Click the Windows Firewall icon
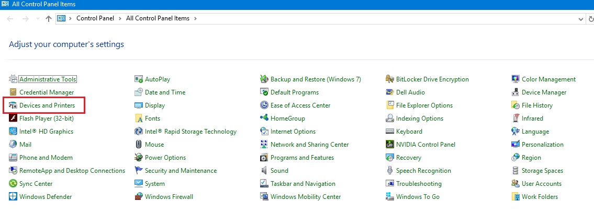This screenshot has height=213, width=594. [x=139, y=197]
